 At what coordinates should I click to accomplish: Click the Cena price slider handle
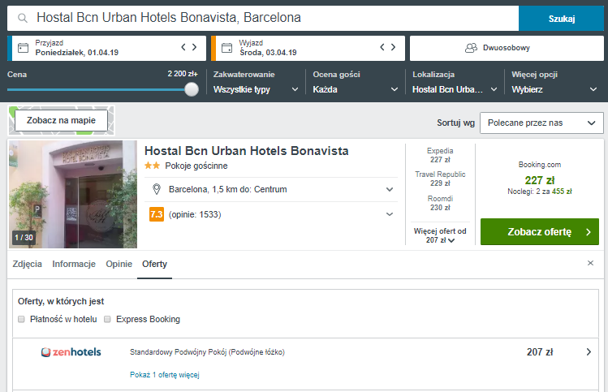click(x=192, y=89)
